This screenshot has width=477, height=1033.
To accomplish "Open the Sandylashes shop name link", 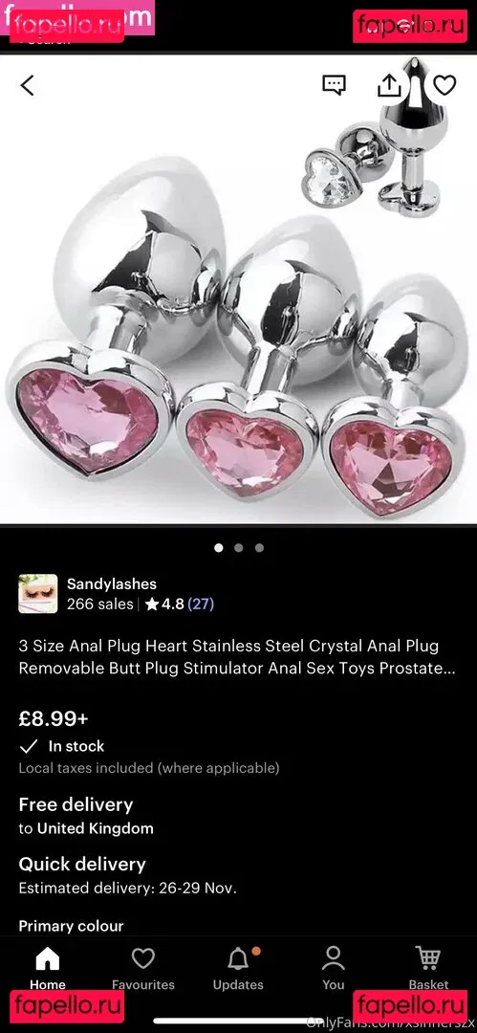I will click(111, 583).
